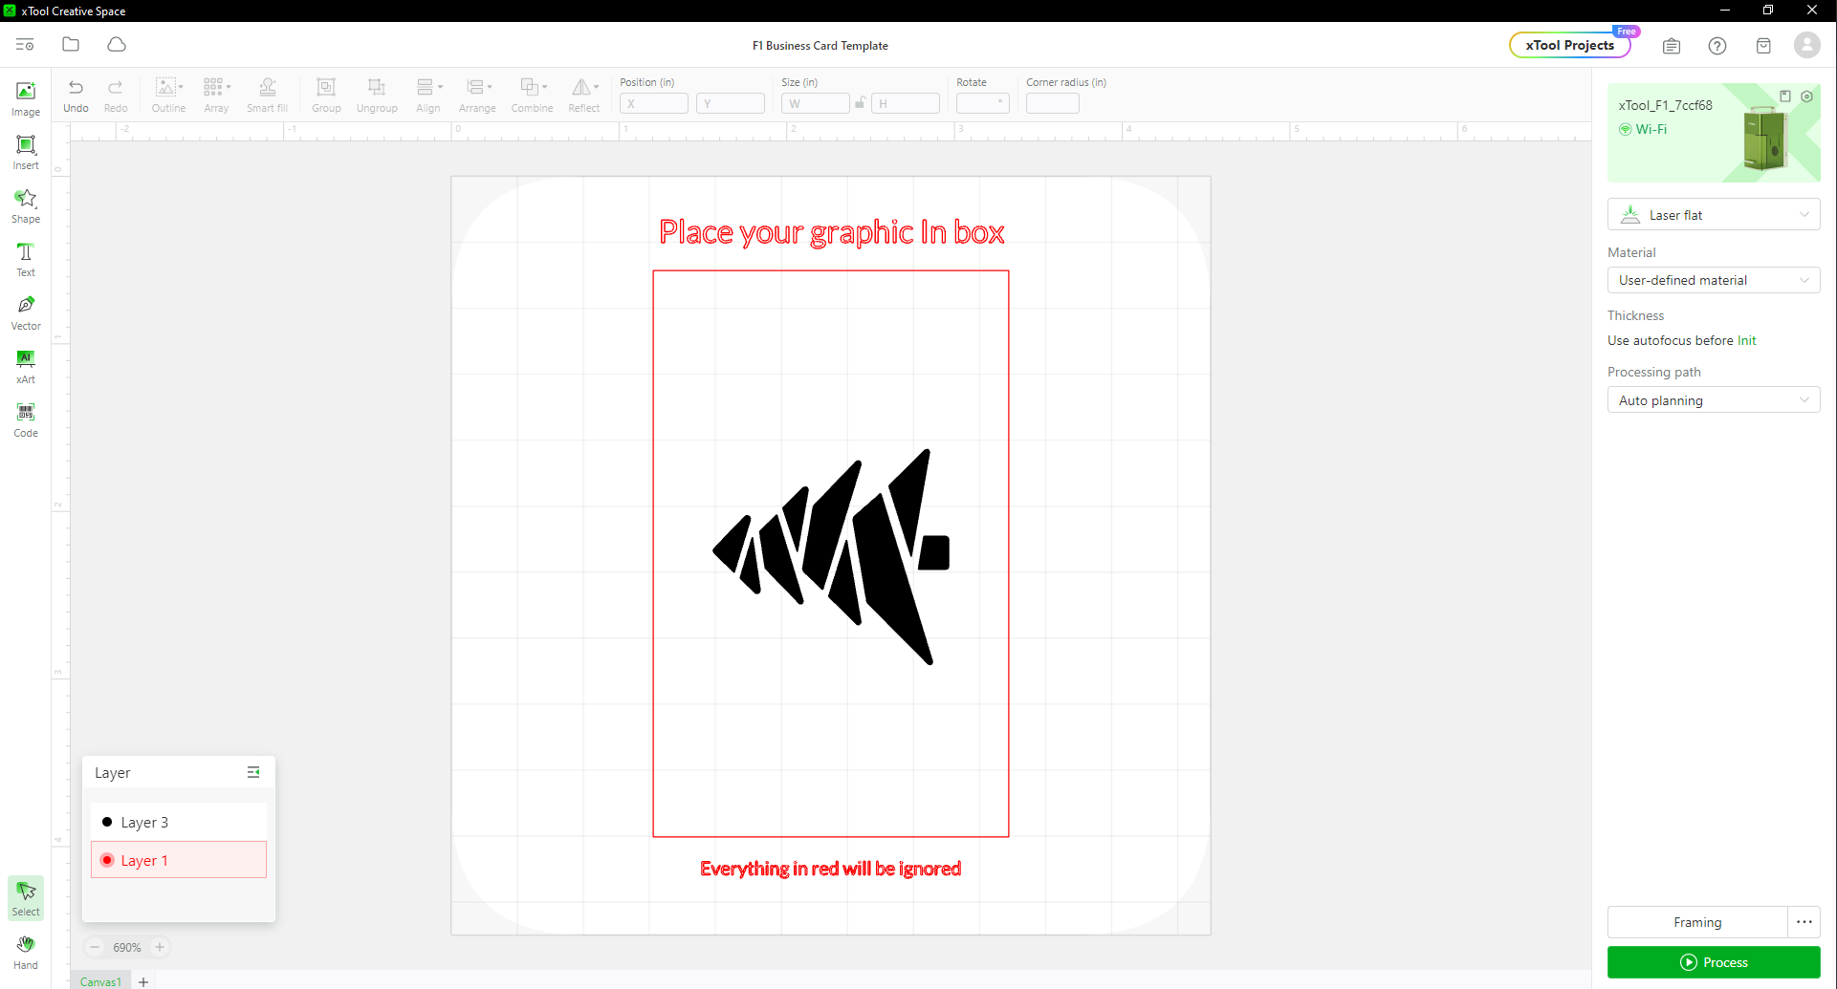
Task: Open the User-defined material dropdown
Action: point(1713,280)
